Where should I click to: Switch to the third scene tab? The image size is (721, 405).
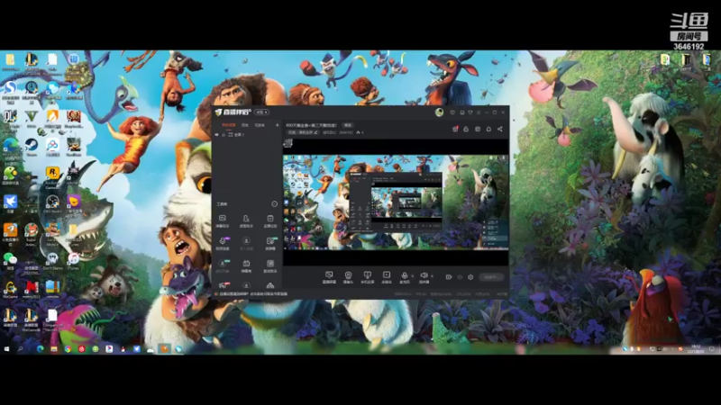click(260, 125)
